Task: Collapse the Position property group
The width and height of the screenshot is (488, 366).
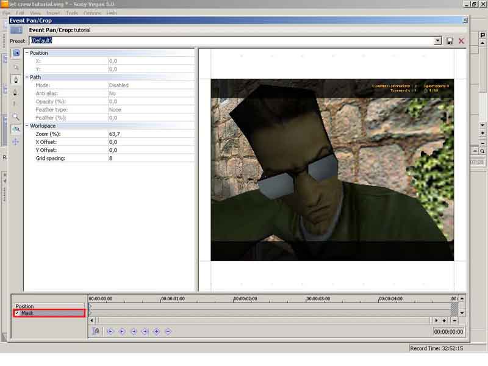Action: [x=27, y=53]
